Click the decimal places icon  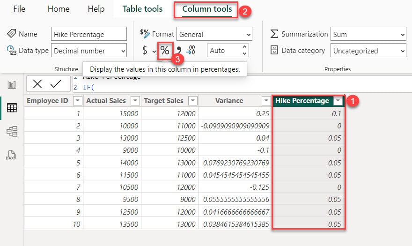(191, 50)
